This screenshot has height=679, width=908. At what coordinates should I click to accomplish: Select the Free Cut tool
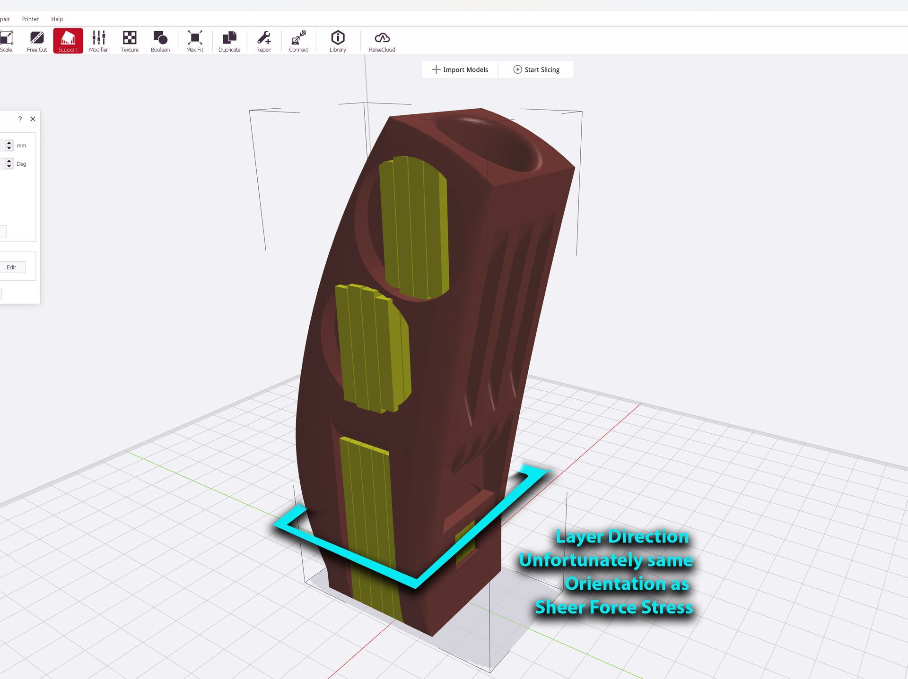tap(37, 41)
